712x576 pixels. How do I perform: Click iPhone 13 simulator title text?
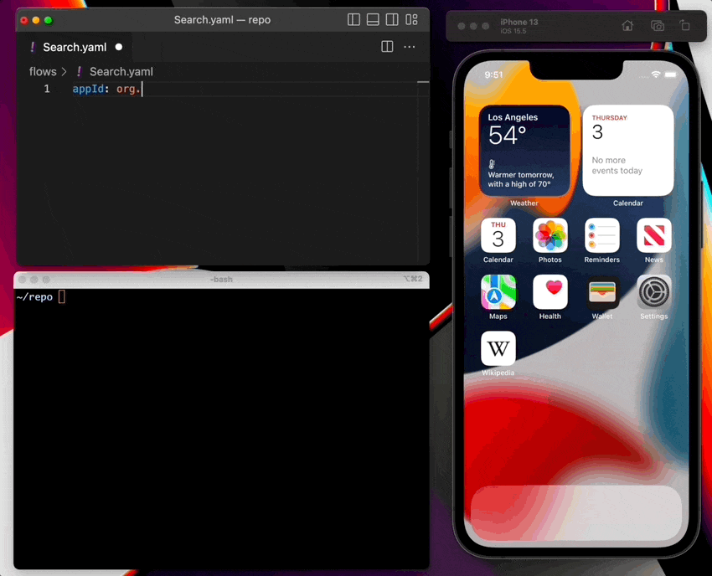click(x=519, y=23)
